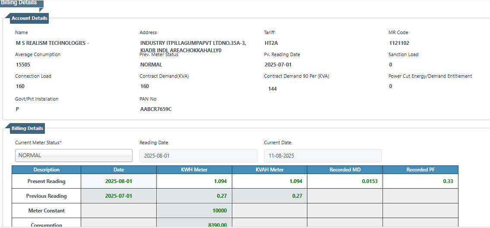Image resolution: width=490 pixels, height=228 pixels.
Task: Click the Account Details section label
Action: pyautogui.click(x=29, y=18)
